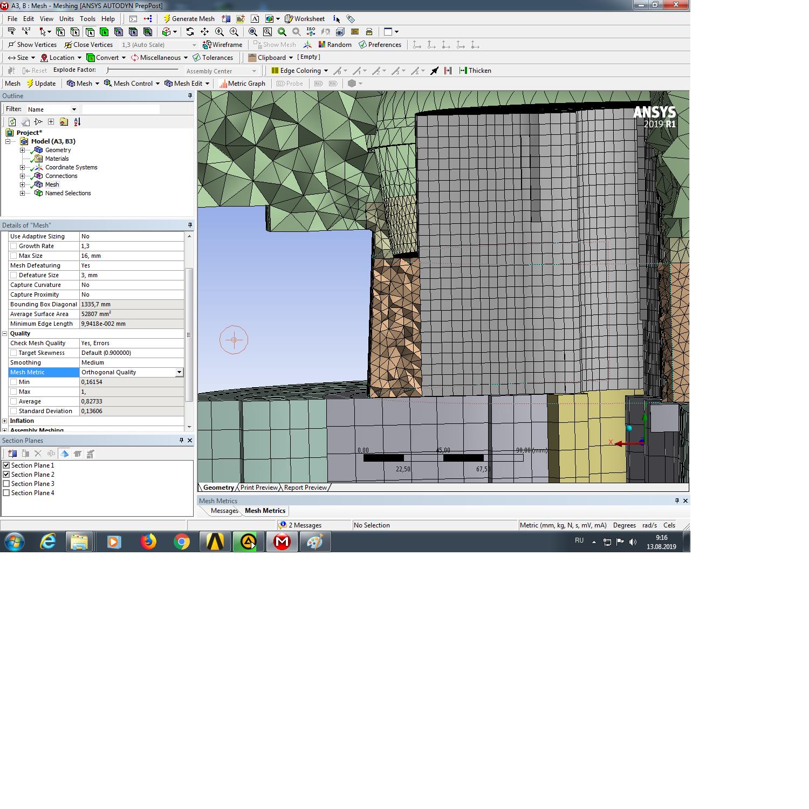Tick the Defeature Size parameter checkbox
This screenshot has width=809, height=809.
(x=13, y=275)
